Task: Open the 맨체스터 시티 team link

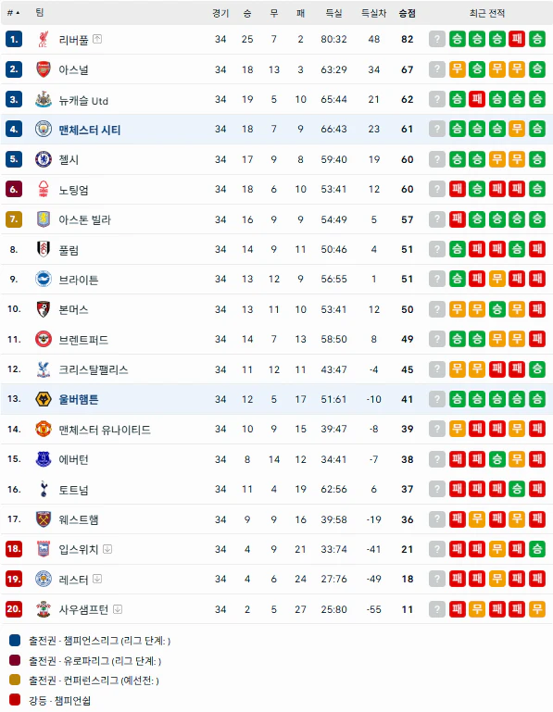Action: (90, 130)
